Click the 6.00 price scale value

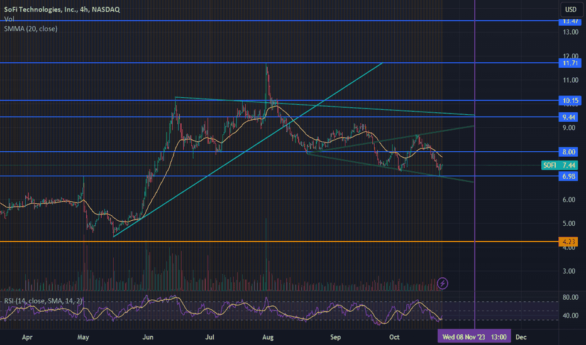(x=570, y=200)
